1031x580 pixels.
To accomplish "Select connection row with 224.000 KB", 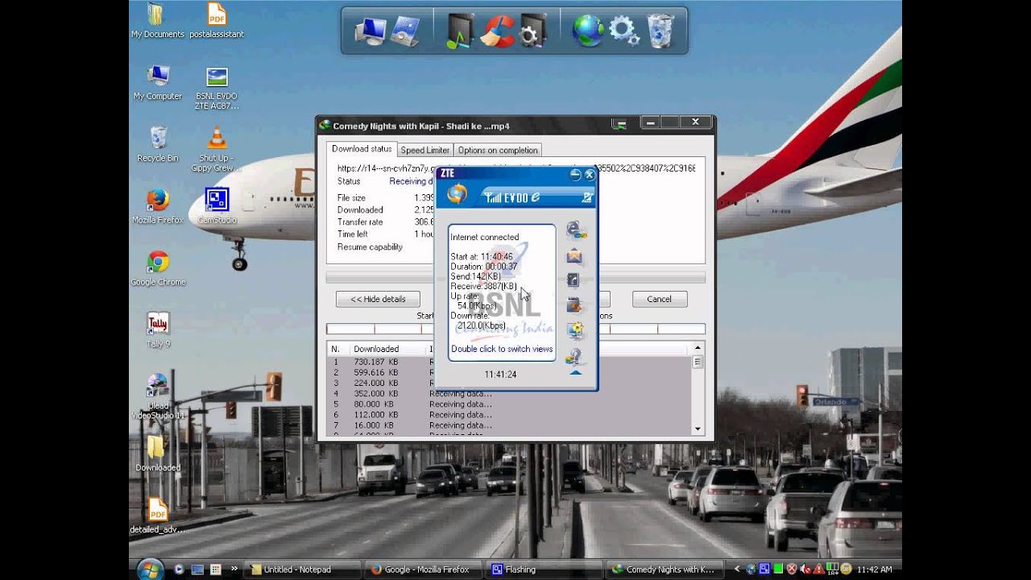I will (509, 383).
